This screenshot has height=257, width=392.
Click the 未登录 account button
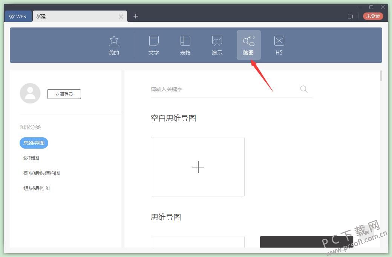point(373,16)
